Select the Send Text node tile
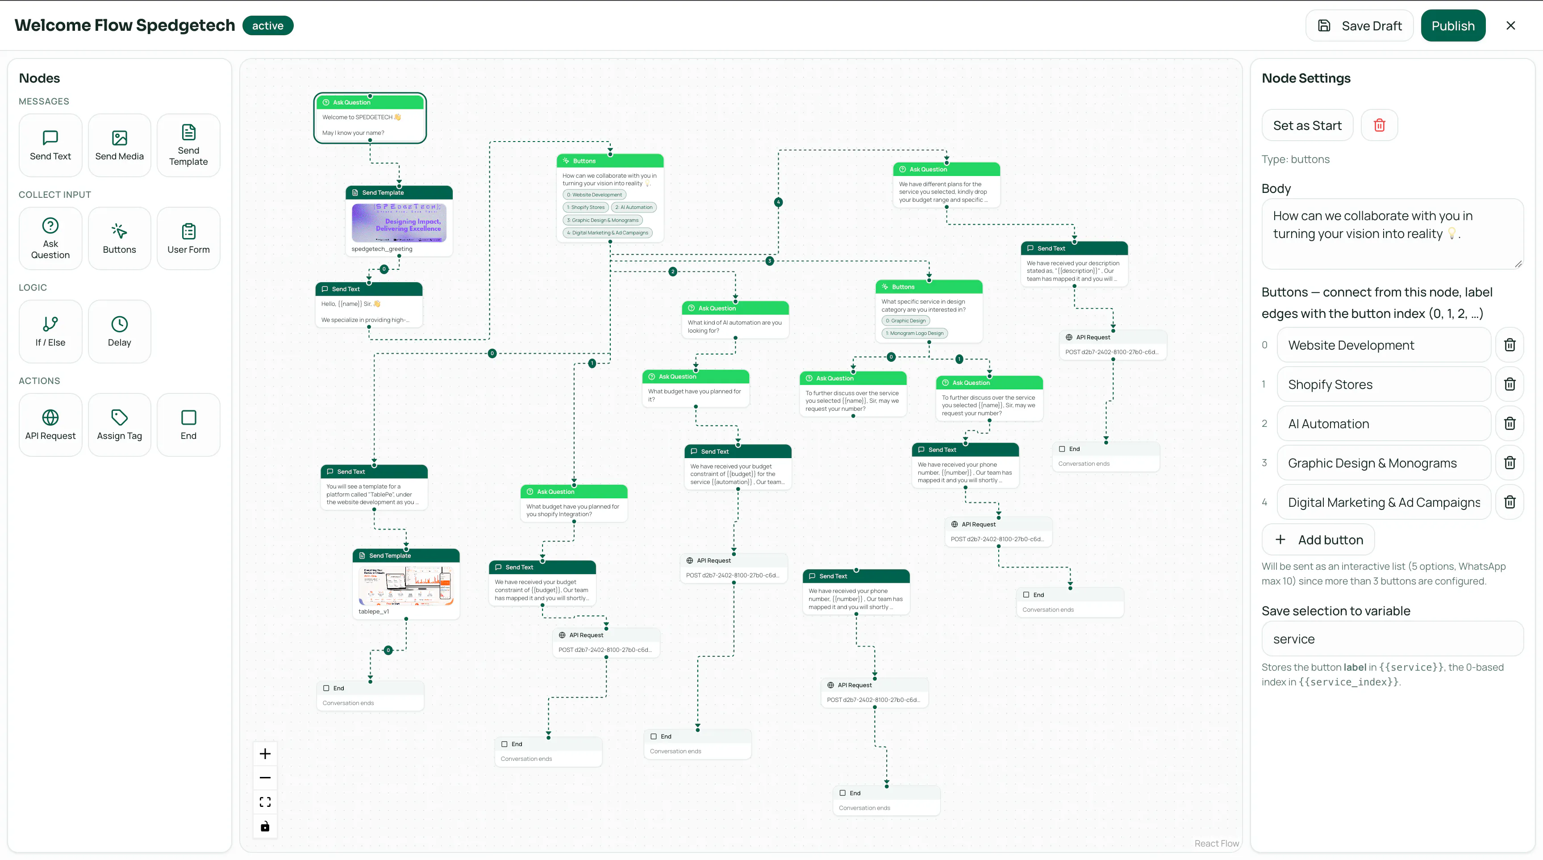This screenshot has width=1543, height=860. pos(50,145)
